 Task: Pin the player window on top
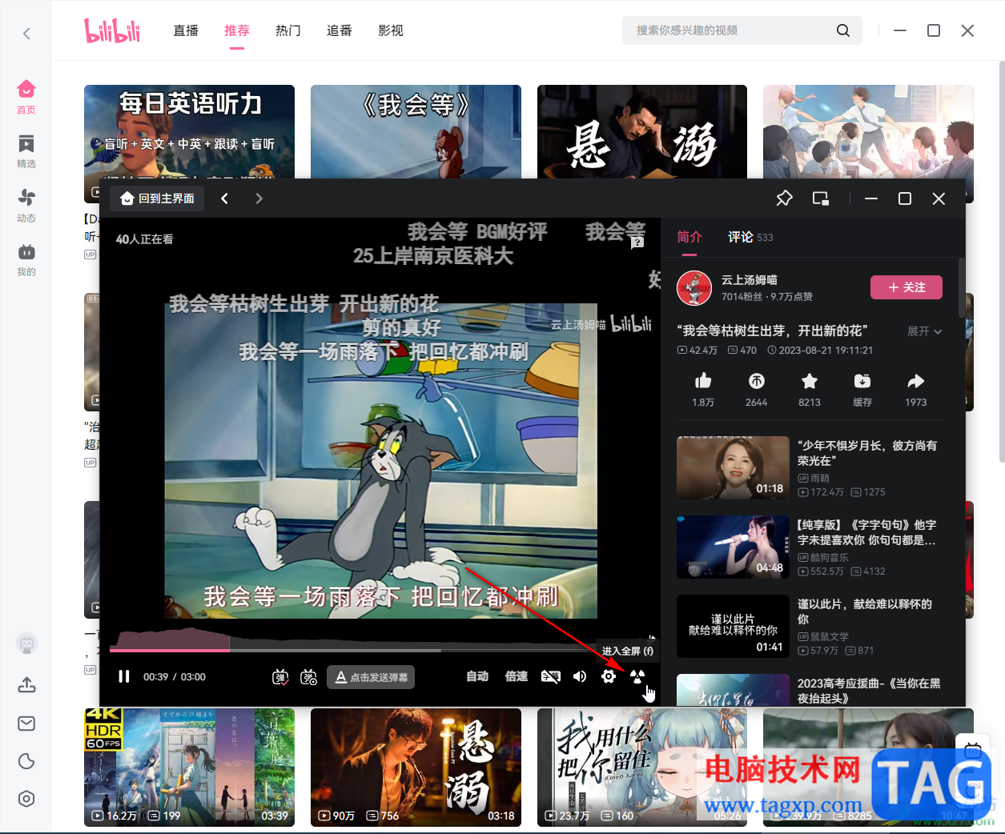[784, 198]
